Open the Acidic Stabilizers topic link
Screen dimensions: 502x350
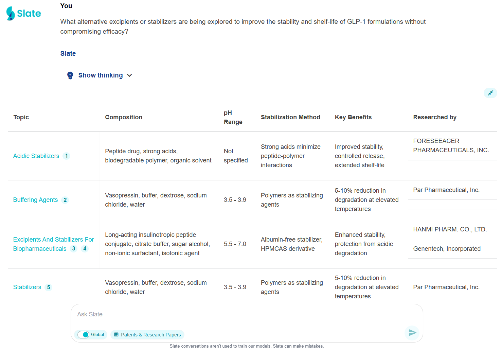36,156
